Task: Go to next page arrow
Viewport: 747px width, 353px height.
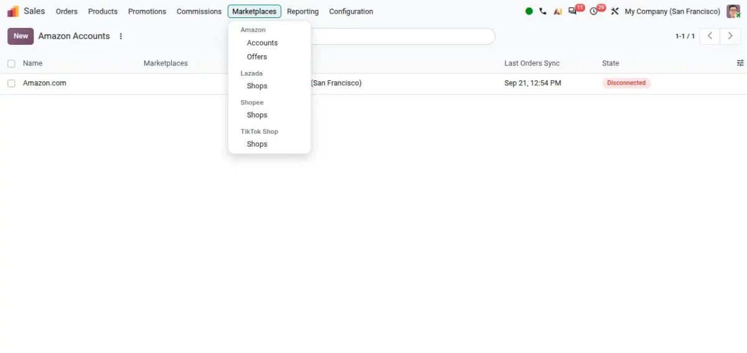Action: pos(730,36)
